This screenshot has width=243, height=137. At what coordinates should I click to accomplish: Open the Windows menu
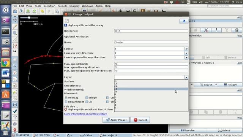87,6
